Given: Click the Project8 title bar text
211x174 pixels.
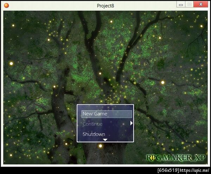Looking at the screenshot, I should point(105,6).
